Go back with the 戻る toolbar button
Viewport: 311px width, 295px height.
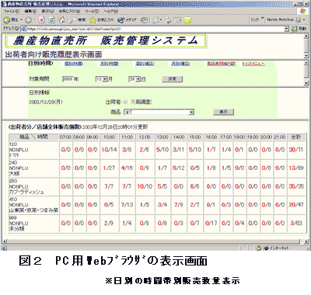click(10, 20)
